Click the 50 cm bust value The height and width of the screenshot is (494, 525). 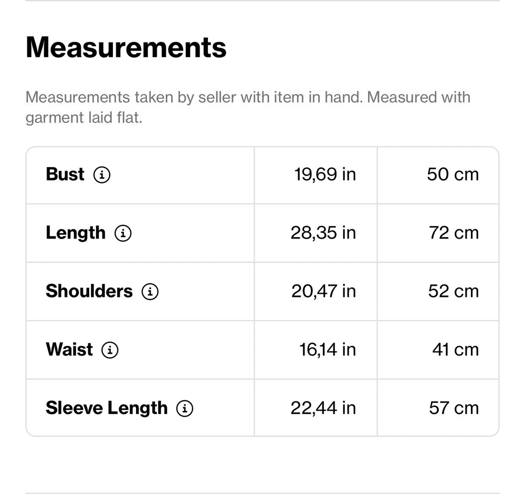pos(453,174)
